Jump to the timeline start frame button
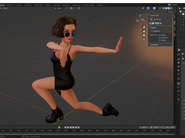This screenshot has height=138, width=185. [x=65, y=127]
